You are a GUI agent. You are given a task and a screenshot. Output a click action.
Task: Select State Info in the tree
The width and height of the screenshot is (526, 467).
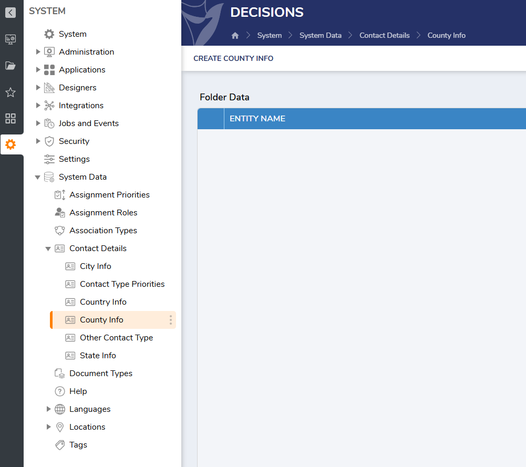(x=98, y=356)
